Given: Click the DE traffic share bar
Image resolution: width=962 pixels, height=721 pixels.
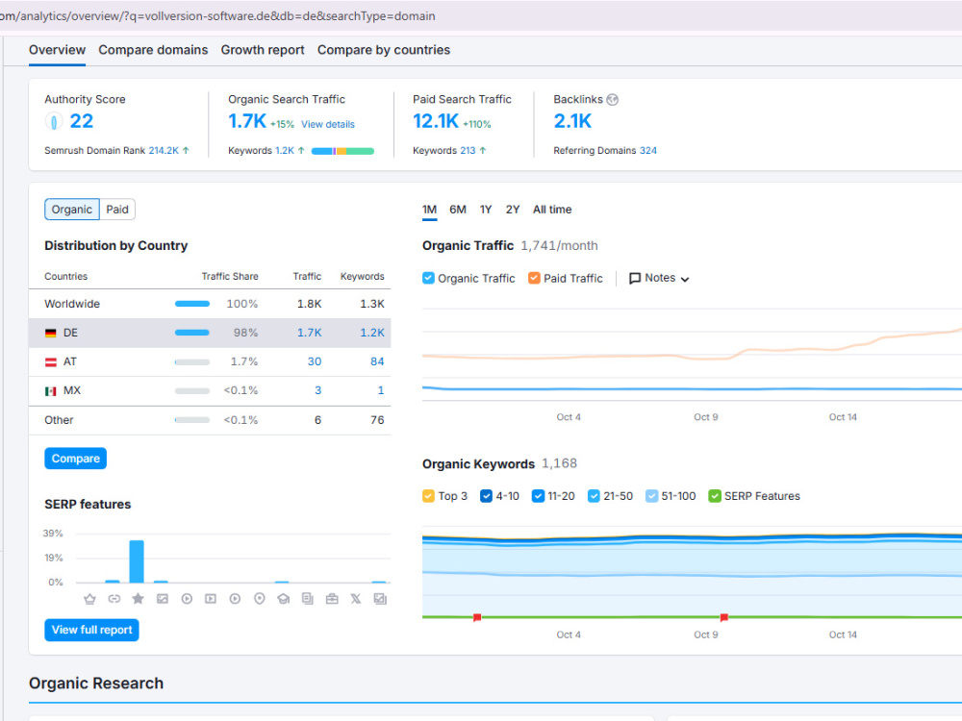Looking at the screenshot, I should [192, 333].
